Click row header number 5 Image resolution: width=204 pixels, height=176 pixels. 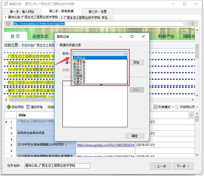coord(11,145)
